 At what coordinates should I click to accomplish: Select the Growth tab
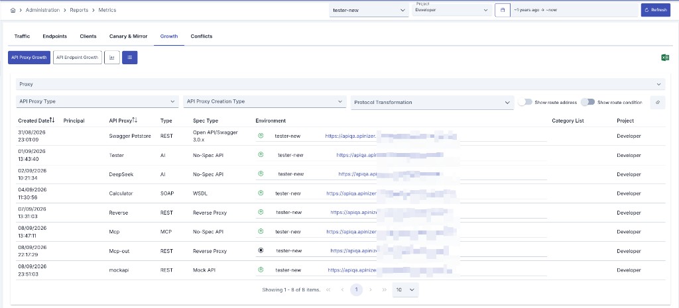[x=169, y=36]
